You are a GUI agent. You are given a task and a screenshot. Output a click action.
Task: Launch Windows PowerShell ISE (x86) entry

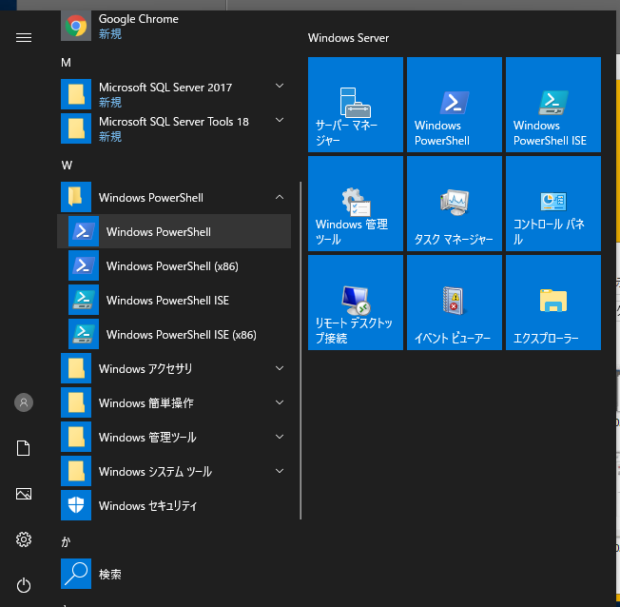pos(174,334)
